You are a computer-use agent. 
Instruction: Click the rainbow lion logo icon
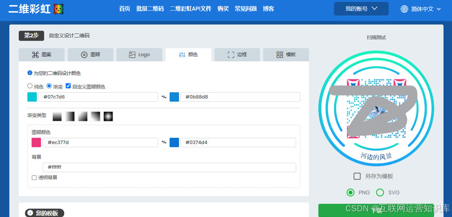[x=59, y=9]
